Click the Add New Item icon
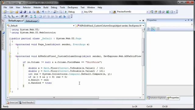195x110 pixels. click(11, 12)
